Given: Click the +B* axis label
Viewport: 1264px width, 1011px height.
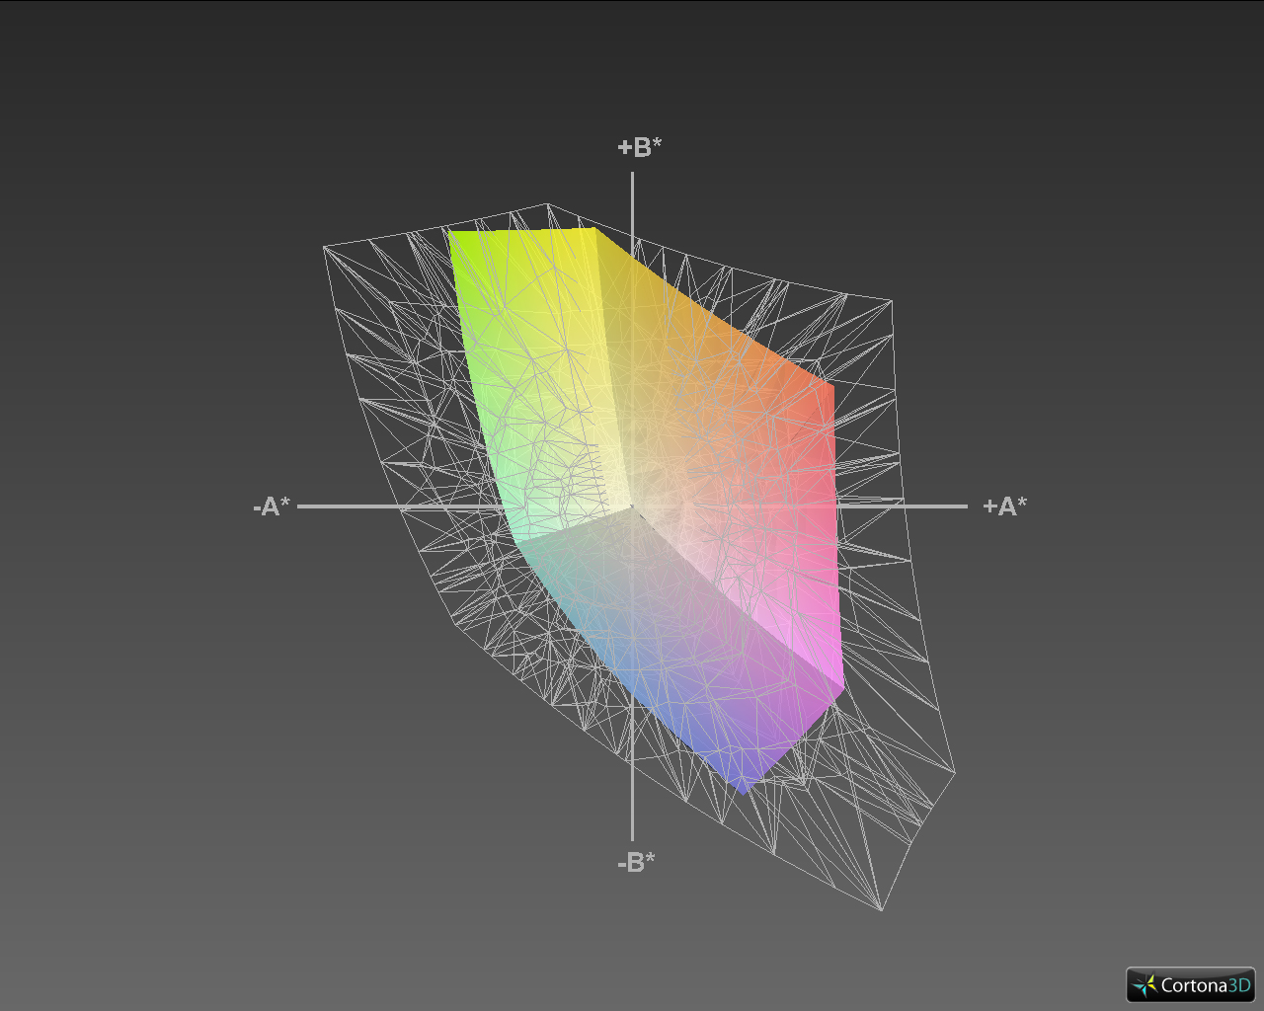Looking at the screenshot, I should [x=640, y=147].
